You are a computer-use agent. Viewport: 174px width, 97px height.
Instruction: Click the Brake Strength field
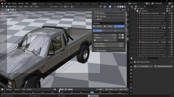click(x=109, y=46)
